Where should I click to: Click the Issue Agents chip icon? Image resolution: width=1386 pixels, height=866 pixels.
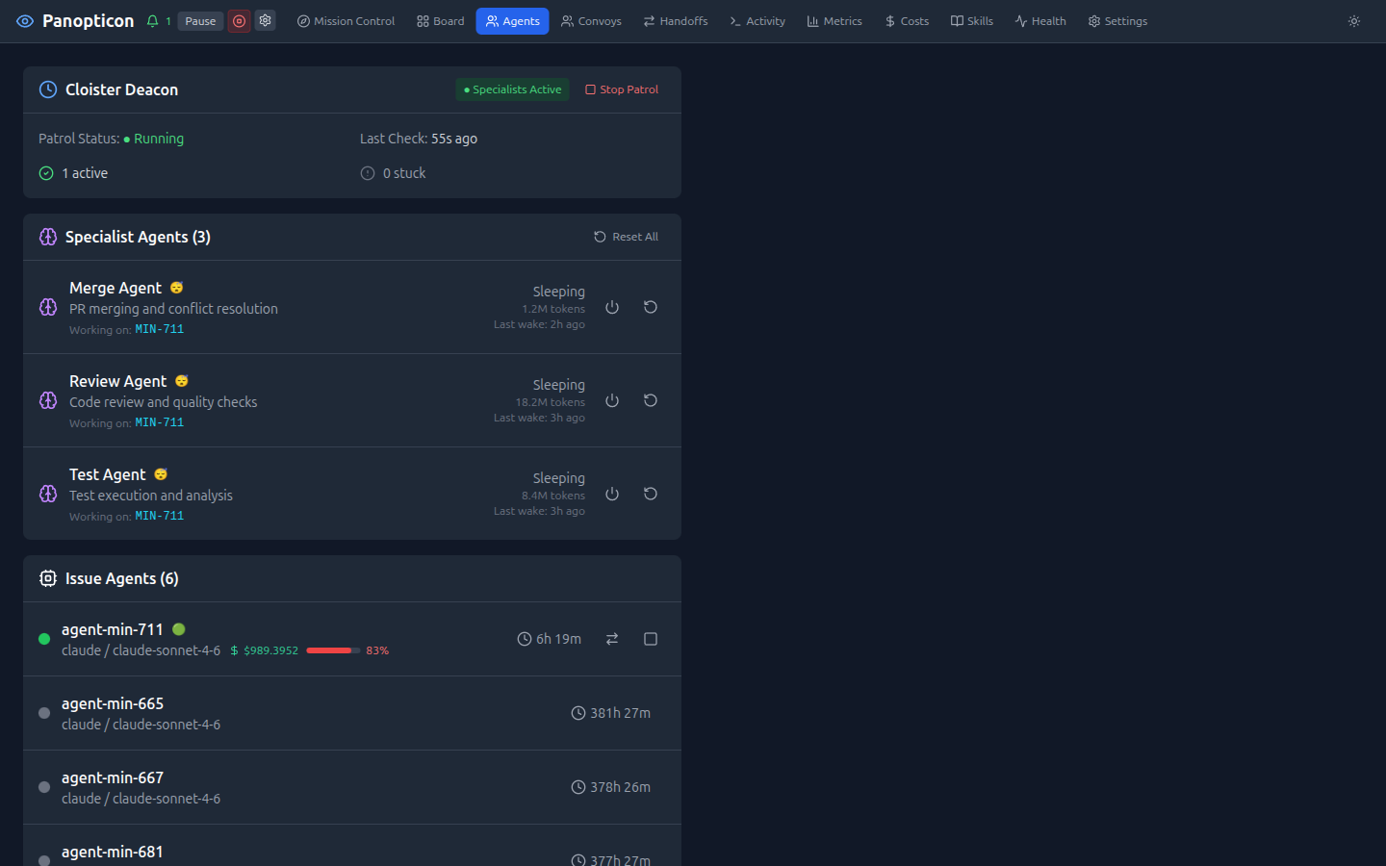(48, 578)
